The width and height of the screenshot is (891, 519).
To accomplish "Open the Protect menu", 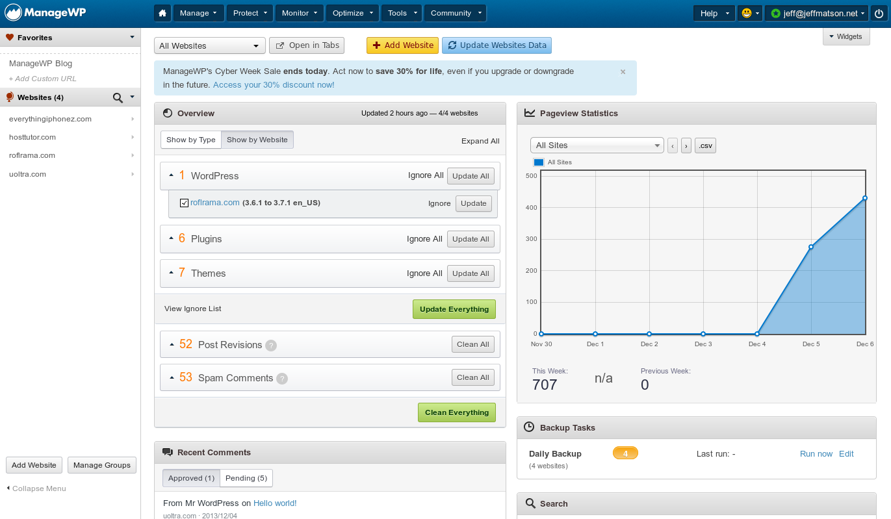I will pos(250,13).
